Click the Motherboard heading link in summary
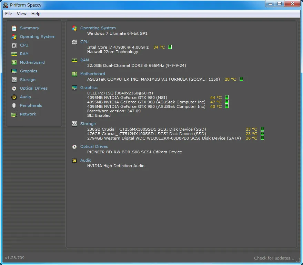The image size is (303, 265). [93, 74]
